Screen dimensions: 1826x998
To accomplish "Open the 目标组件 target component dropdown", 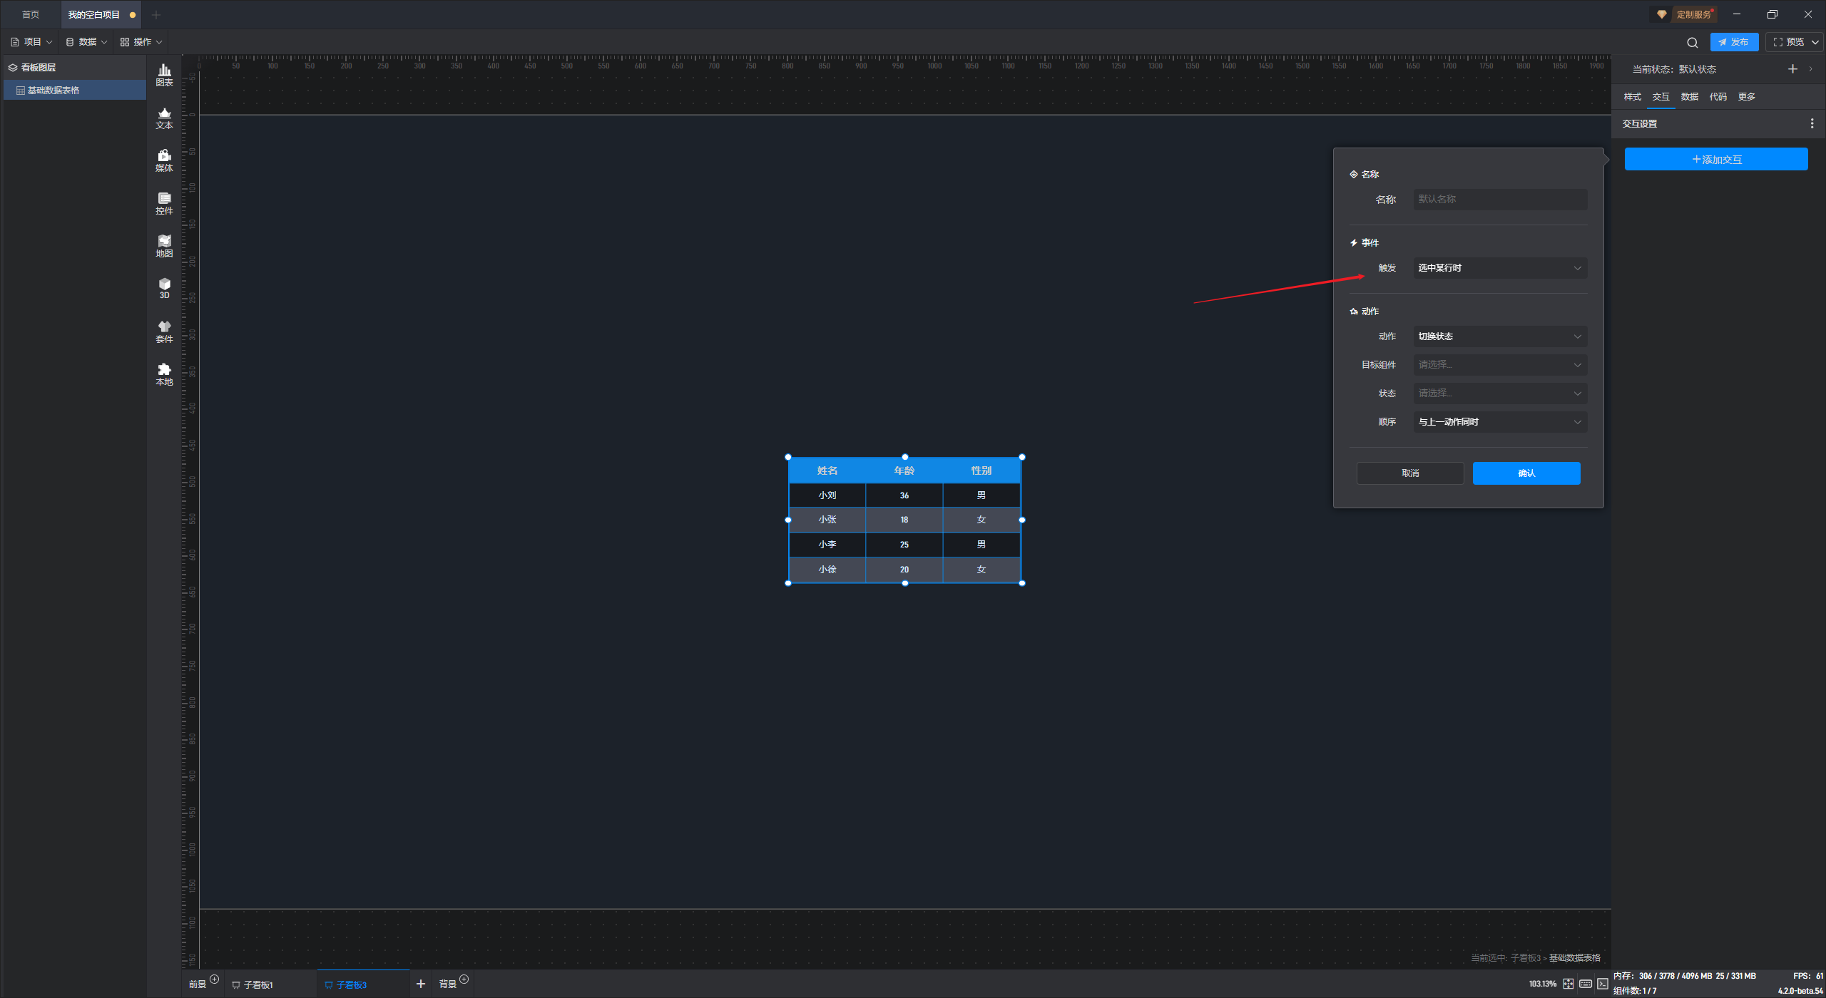I will (1500, 365).
